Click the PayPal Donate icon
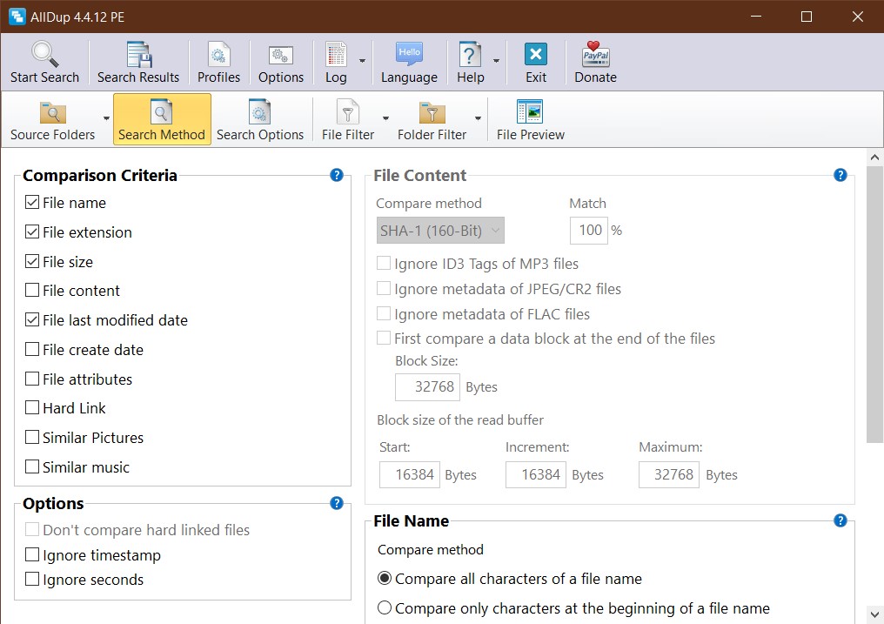The height and width of the screenshot is (624, 884). click(595, 54)
